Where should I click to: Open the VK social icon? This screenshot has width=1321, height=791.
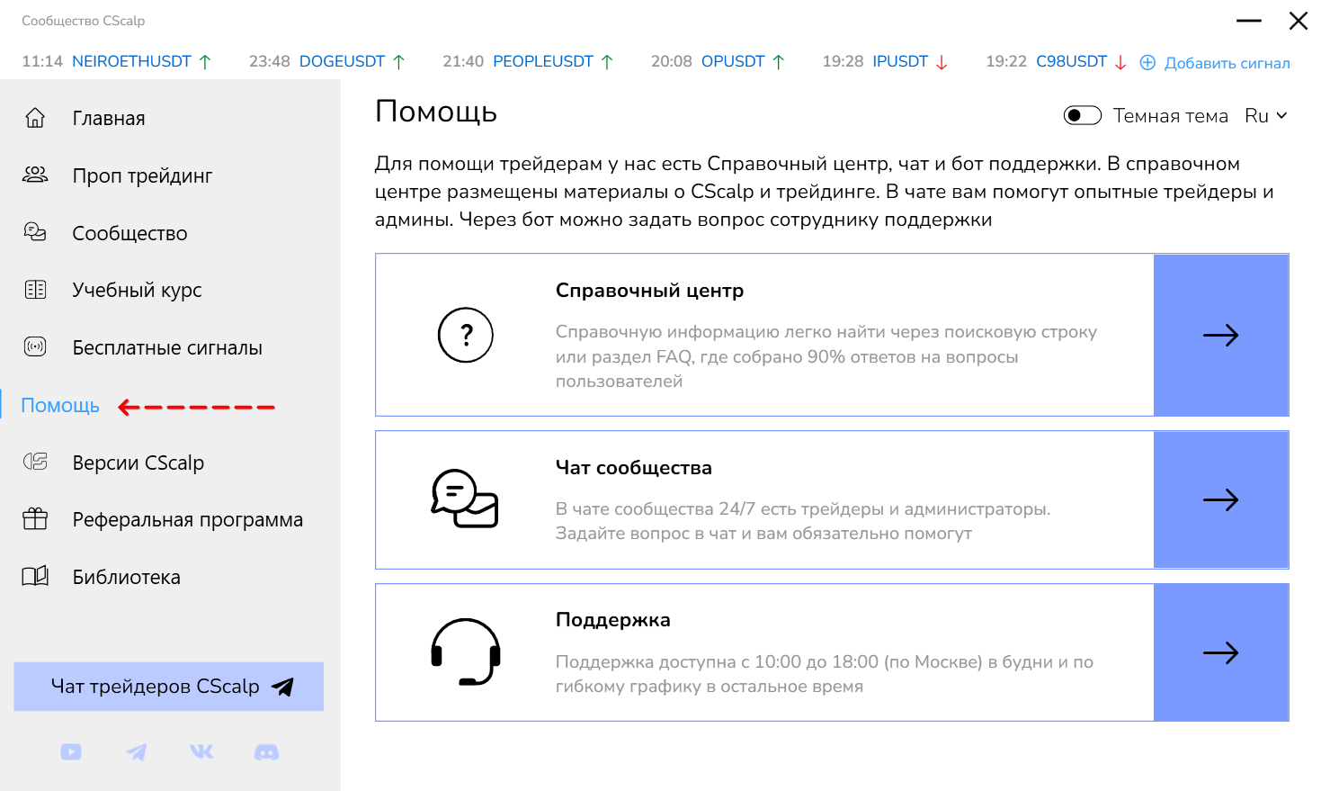coord(201,751)
